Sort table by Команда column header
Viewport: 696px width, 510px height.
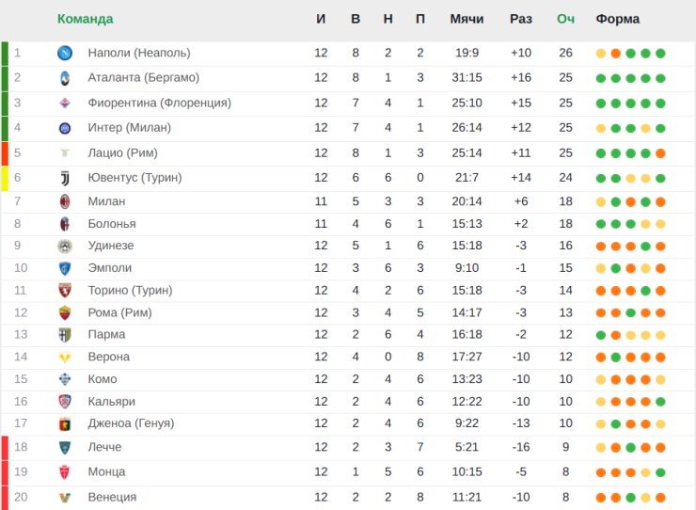click(85, 19)
